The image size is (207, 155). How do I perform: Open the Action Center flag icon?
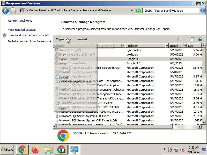coord(170,150)
